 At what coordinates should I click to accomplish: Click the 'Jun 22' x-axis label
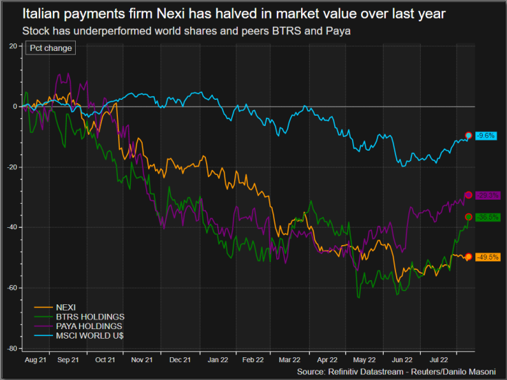[x=402, y=359]
